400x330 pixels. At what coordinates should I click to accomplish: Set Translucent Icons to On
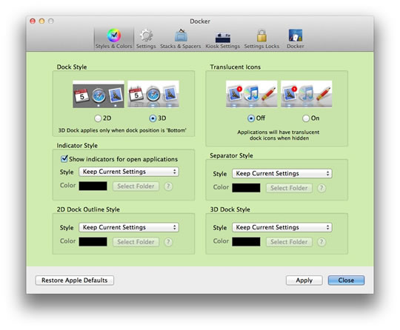point(306,118)
